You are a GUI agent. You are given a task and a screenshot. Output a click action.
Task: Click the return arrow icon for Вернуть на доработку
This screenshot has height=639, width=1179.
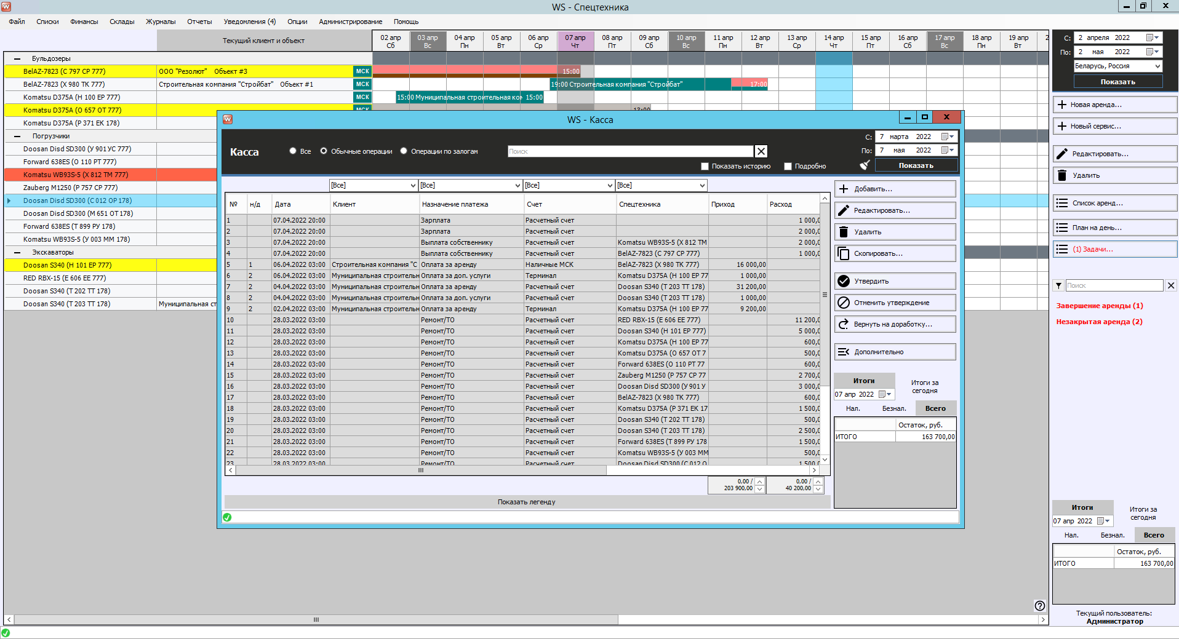click(x=844, y=324)
